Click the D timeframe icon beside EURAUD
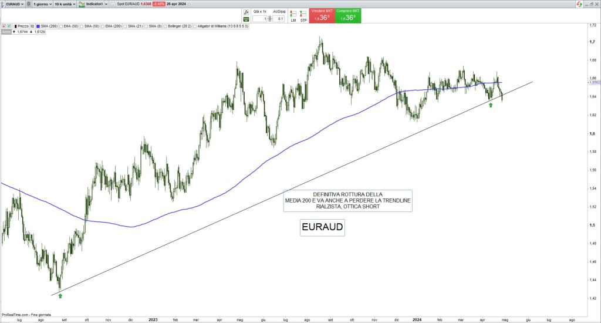This screenshot has height=323, width=601. pos(29,4)
